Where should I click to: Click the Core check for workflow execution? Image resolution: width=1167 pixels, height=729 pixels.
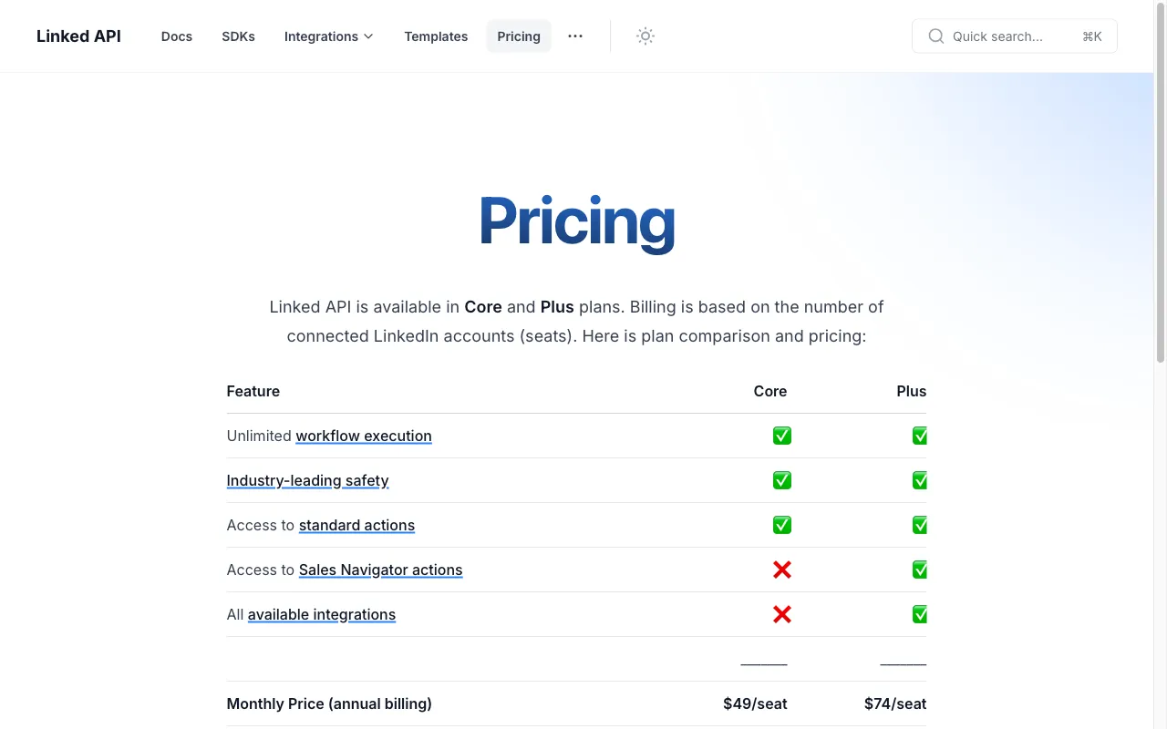coord(782,436)
